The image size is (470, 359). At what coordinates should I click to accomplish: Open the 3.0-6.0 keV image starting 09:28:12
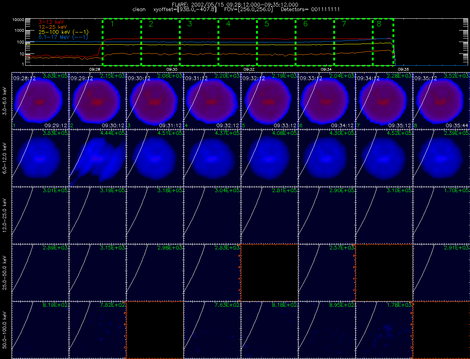40,100
